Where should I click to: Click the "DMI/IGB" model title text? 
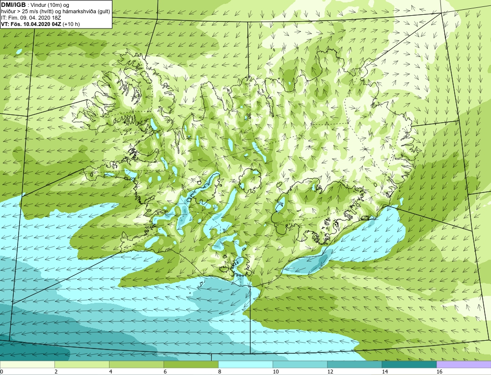coord(13,5)
